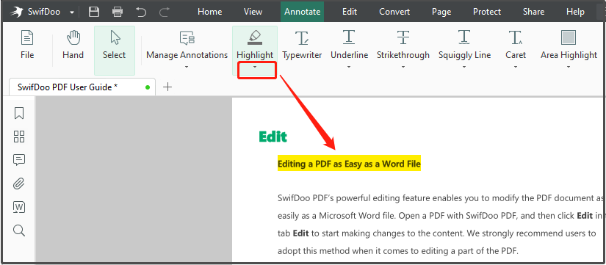Click highlighted text 'Editing a PDF as Easy as a Word File'

coord(349,164)
